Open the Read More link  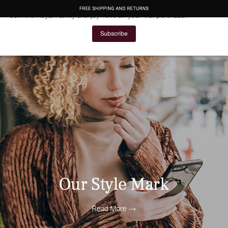[114, 208]
